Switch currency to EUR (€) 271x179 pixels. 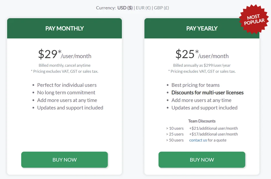coord(143,8)
